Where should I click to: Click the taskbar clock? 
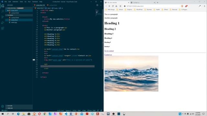198,114
